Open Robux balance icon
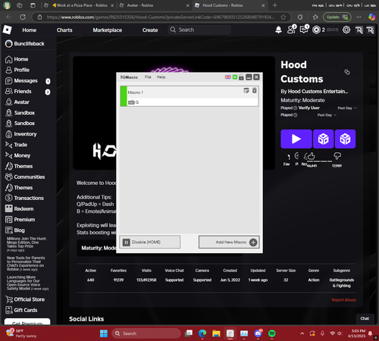The width and height of the screenshot is (379, 341). pyautogui.click(x=316, y=30)
